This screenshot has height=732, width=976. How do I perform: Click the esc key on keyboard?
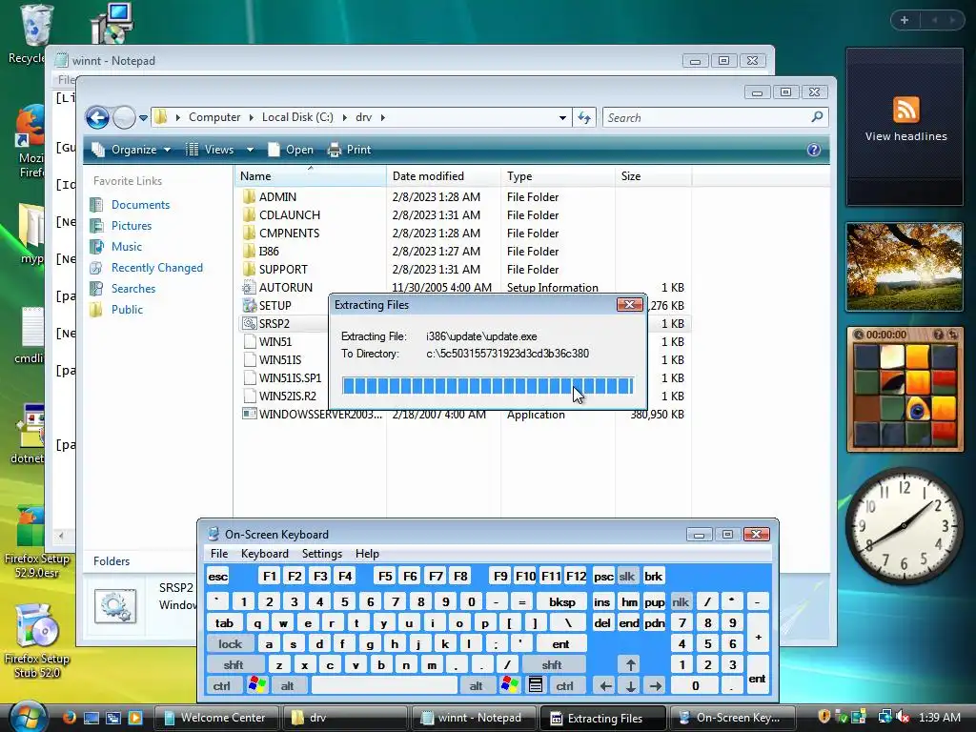coord(218,577)
